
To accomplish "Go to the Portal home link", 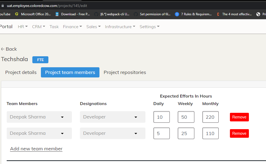I will coord(6,27).
